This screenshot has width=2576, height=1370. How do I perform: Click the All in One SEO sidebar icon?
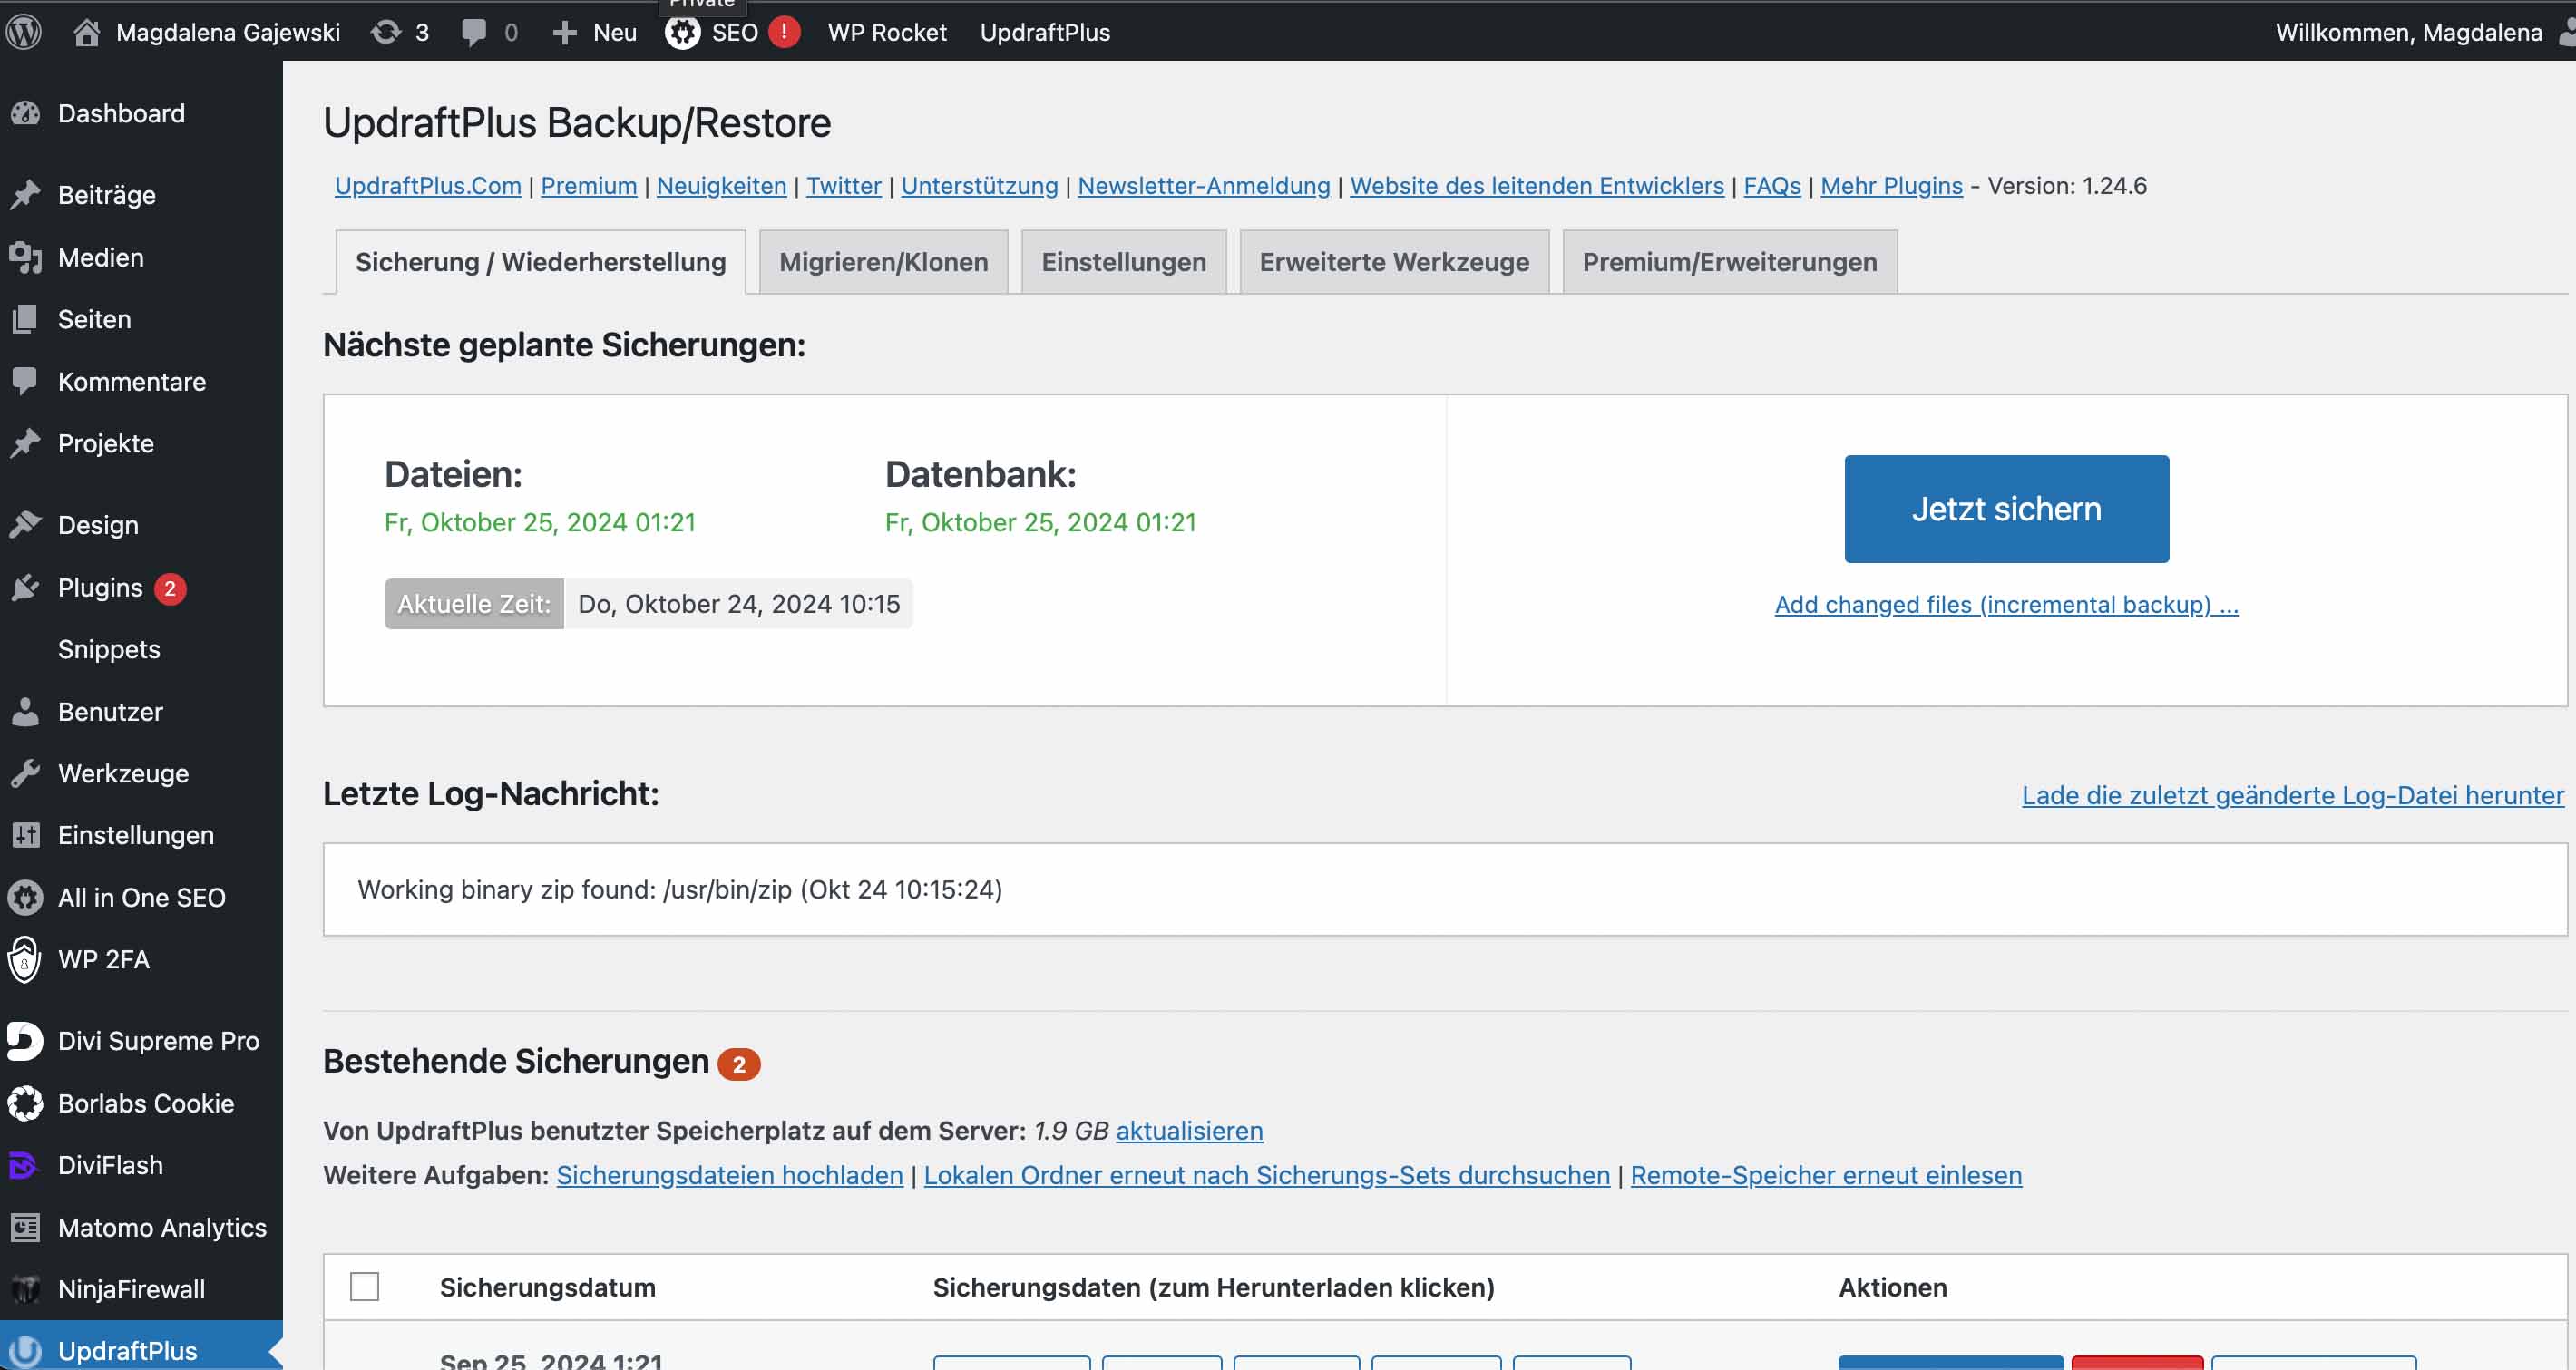click(25, 898)
